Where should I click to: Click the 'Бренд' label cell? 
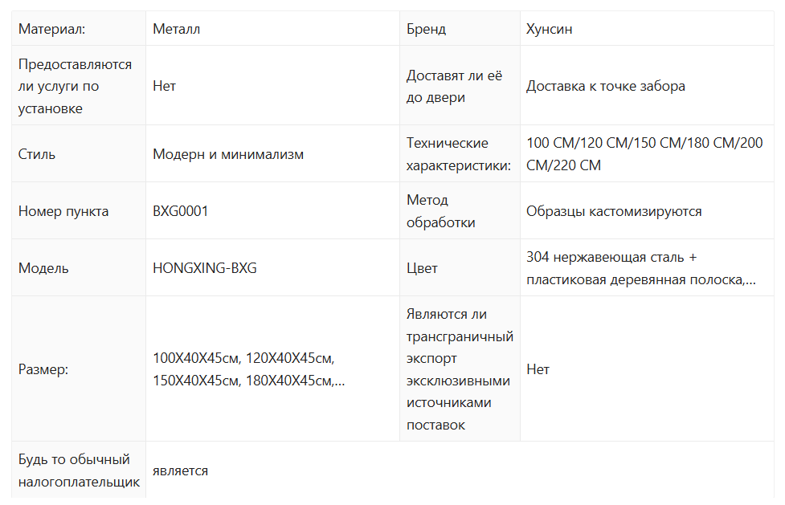pos(426,29)
